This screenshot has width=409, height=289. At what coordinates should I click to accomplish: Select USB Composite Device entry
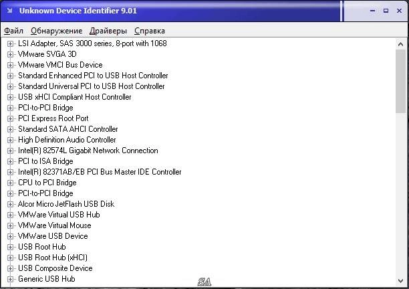tap(55, 268)
